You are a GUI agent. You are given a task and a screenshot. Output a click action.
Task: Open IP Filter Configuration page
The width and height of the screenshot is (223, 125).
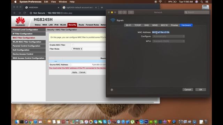coord(29,34)
